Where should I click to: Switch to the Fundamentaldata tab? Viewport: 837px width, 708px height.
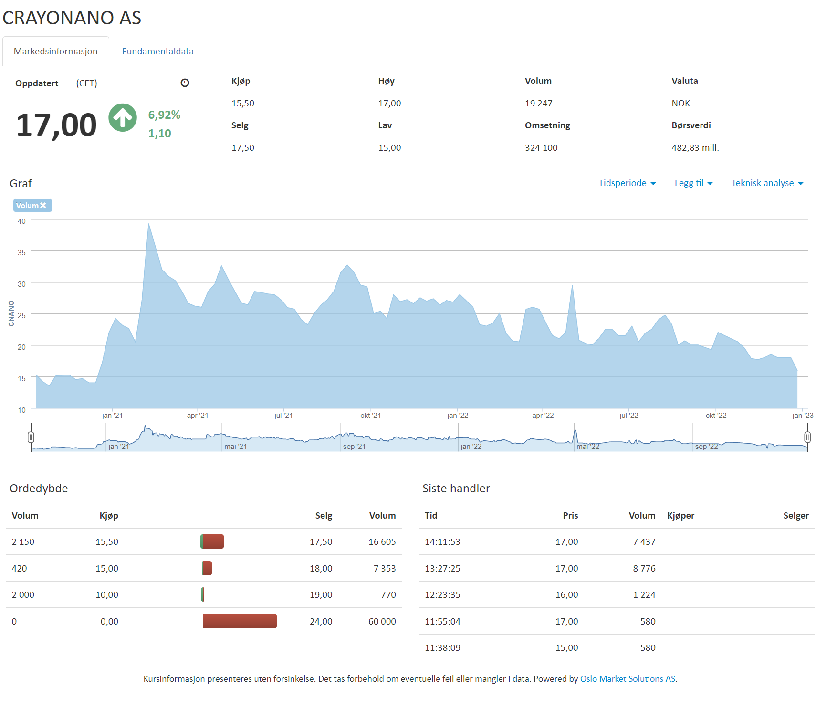(158, 51)
